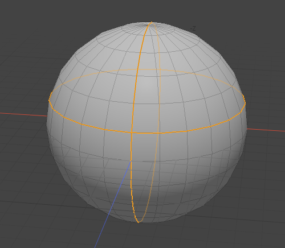Click the red X axis line left of the sphere
Image resolution: width=285 pixels, height=248 pixels.
23,114
